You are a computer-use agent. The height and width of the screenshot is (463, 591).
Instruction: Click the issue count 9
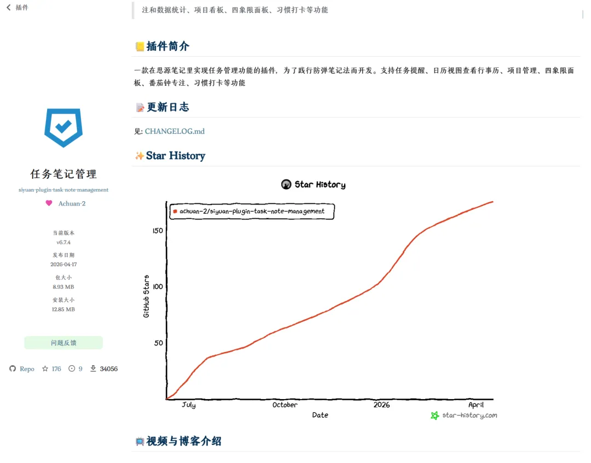click(80, 369)
